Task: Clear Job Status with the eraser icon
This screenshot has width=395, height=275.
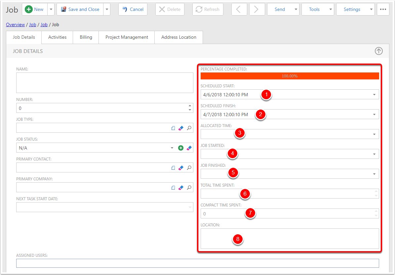Action: [x=189, y=148]
